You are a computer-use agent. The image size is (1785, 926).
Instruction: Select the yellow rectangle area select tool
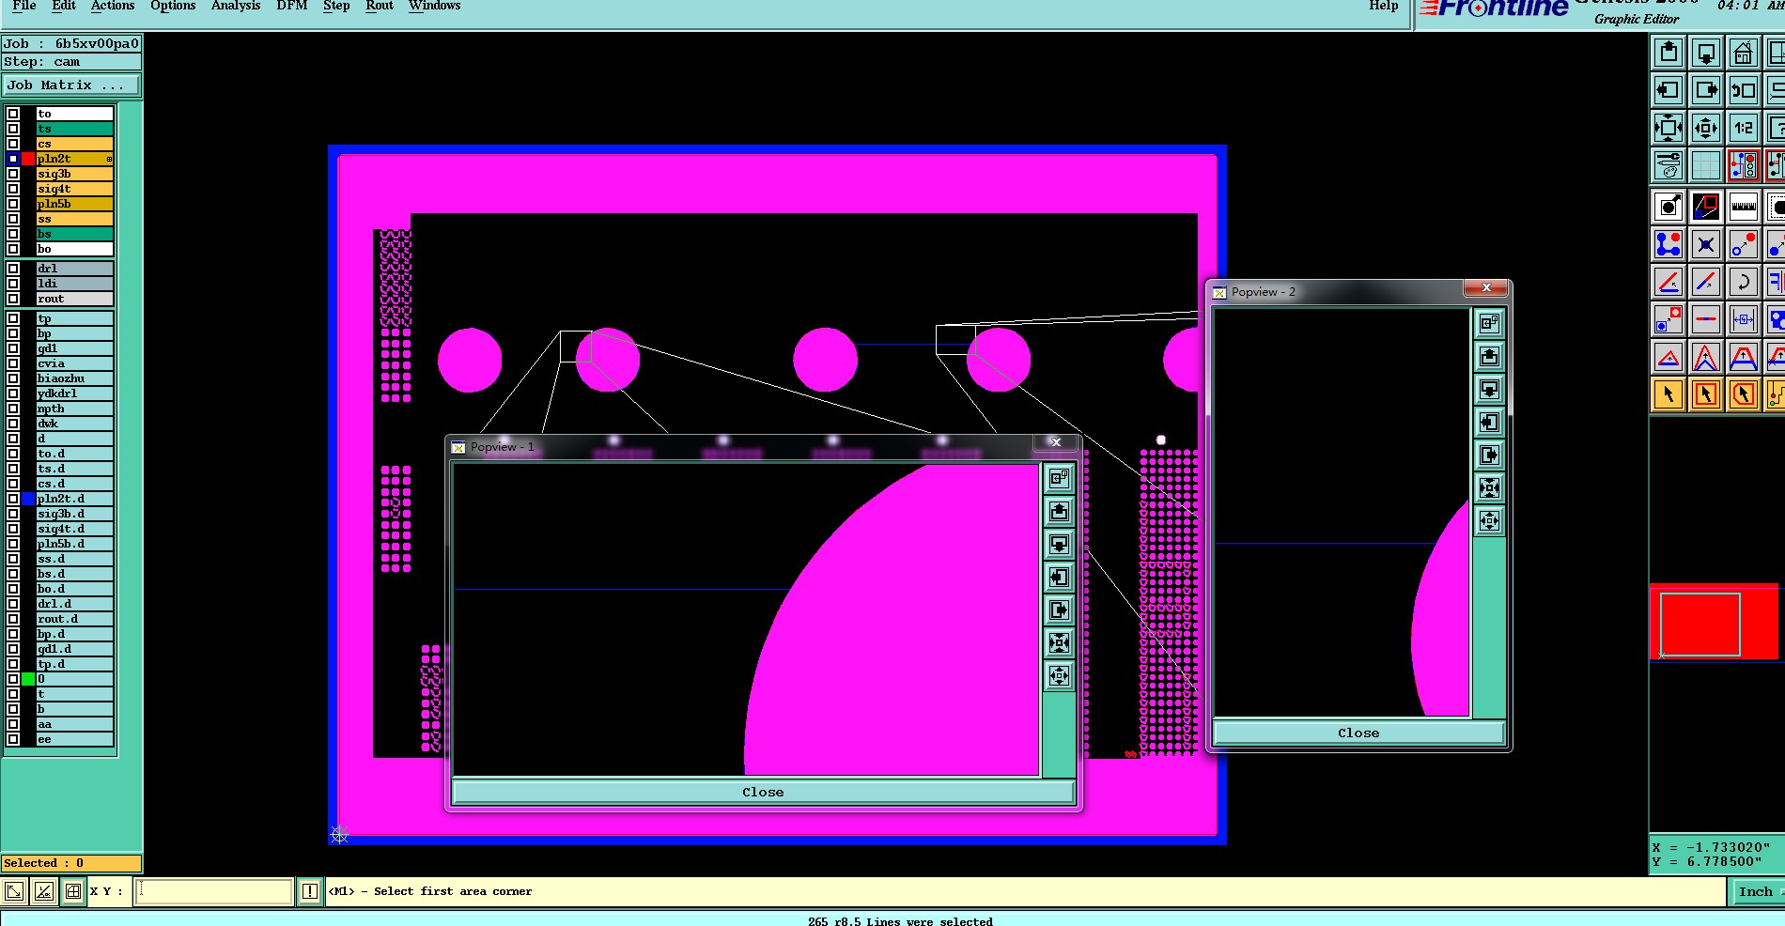click(1706, 394)
